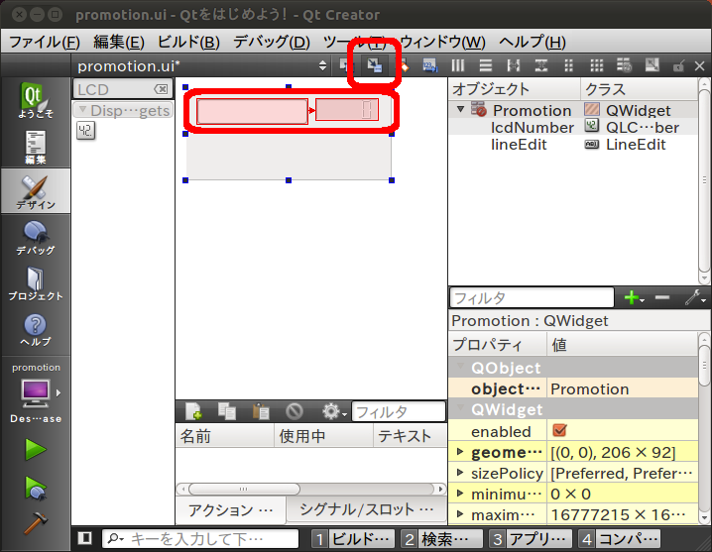The height and width of the screenshot is (552, 712).
Task: Open the green plus dropdown in property editor
Action: tap(633, 297)
